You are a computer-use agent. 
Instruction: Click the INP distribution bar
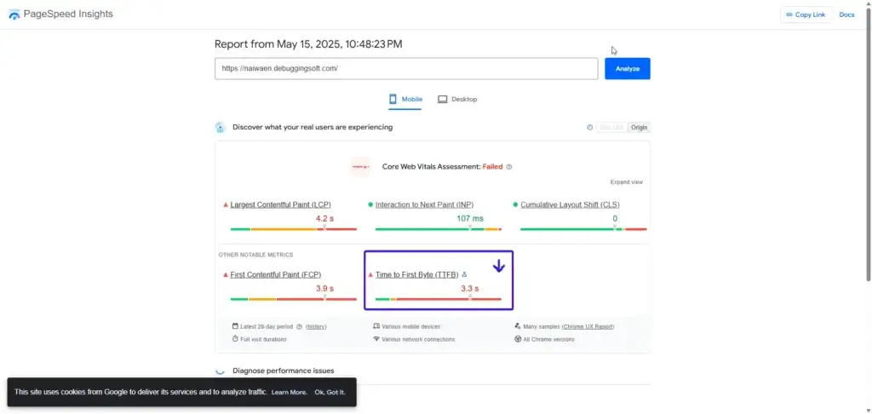click(x=439, y=228)
